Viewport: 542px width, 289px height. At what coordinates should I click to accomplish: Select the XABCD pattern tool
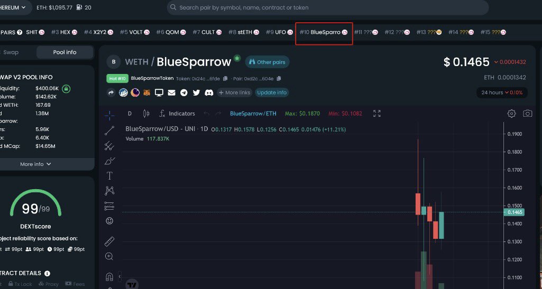click(109, 191)
